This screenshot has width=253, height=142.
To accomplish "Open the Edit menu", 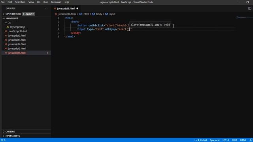I will (10, 2).
